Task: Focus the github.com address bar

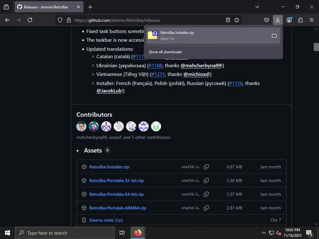Action: click(149, 20)
